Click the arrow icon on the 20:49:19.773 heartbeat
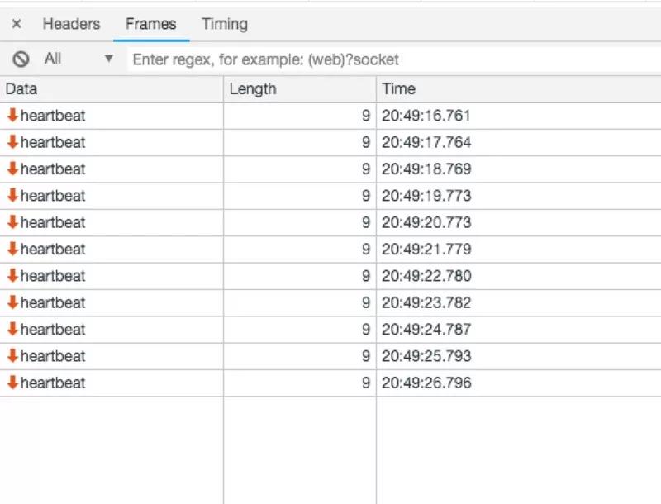This screenshot has width=661, height=504. [x=12, y=196]
